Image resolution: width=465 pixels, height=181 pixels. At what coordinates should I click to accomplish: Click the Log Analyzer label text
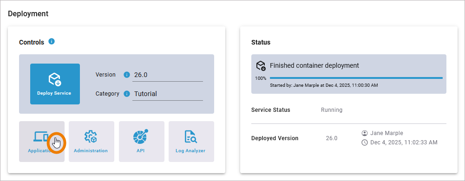tap(190, 150)
